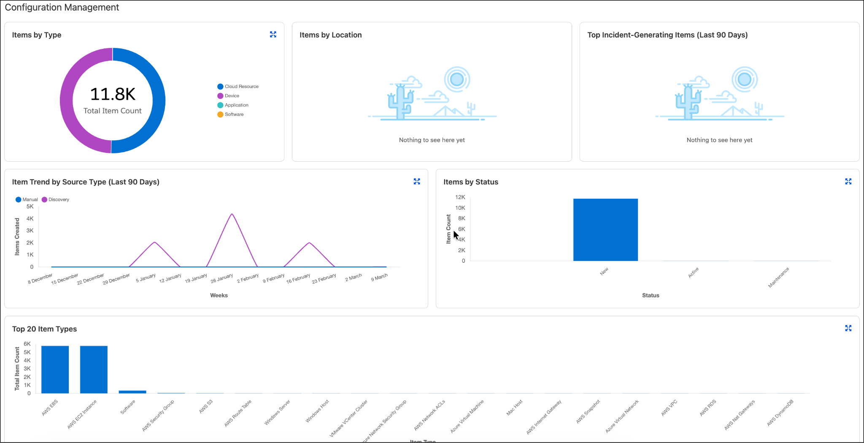Click the Top 20 Item Types title
Viewport: 864px width, 443px height.
click(x=44, y=329)
